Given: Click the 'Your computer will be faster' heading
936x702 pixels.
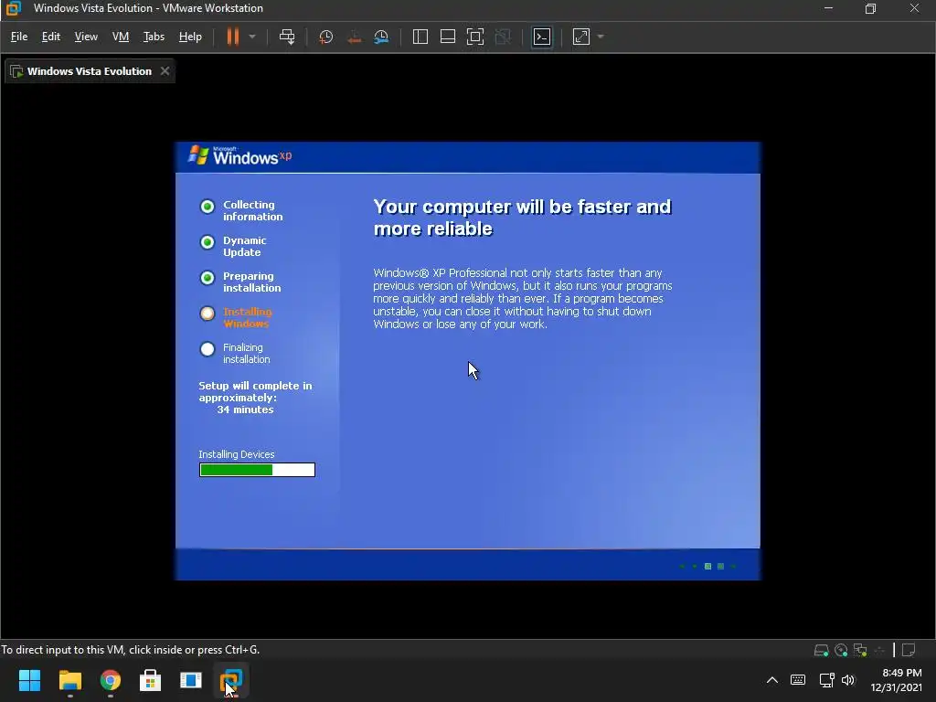Looking at the screenshot, I should [522, 218].
